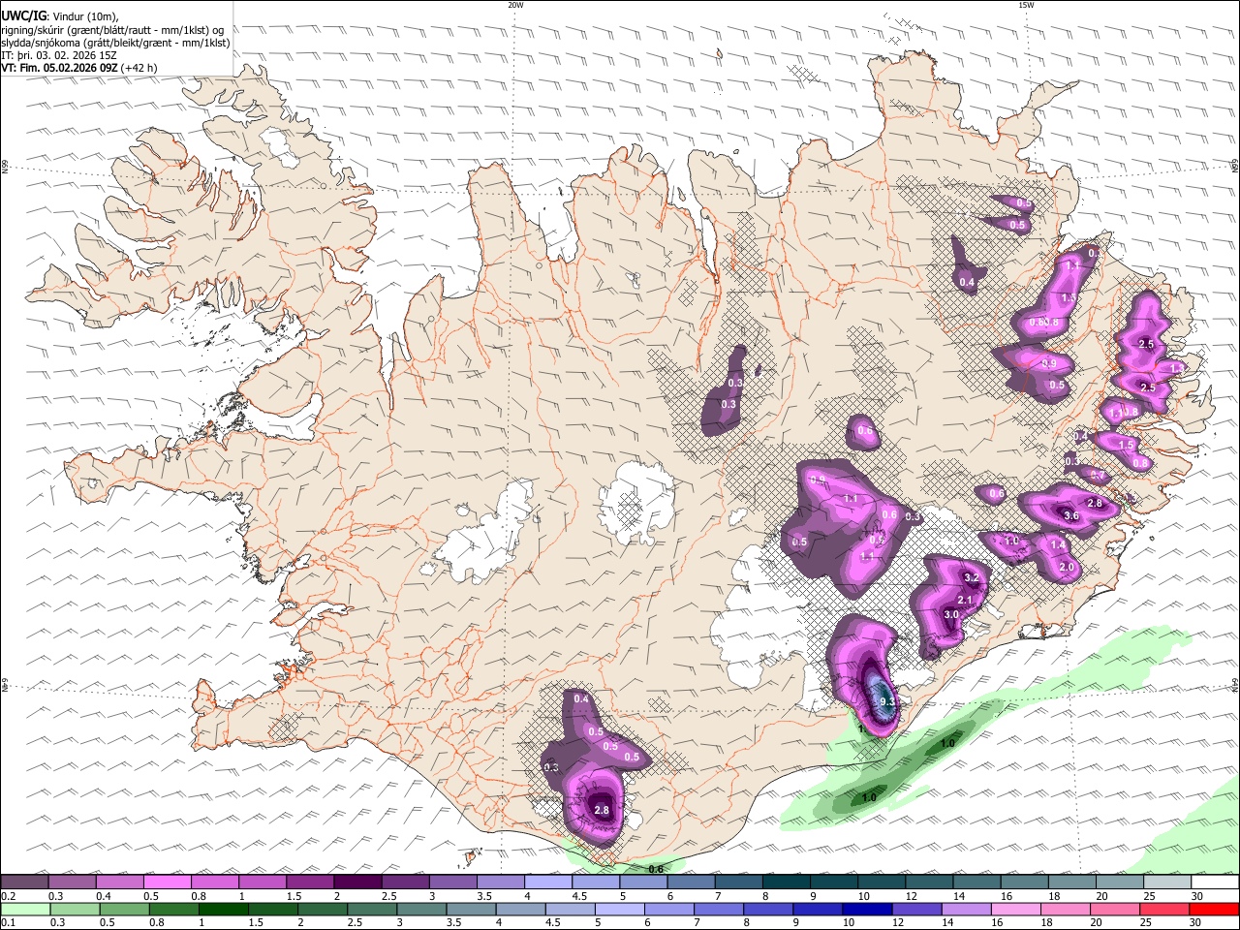
Task: Click the '0.1' number in the lower legend
Action: 9,922
